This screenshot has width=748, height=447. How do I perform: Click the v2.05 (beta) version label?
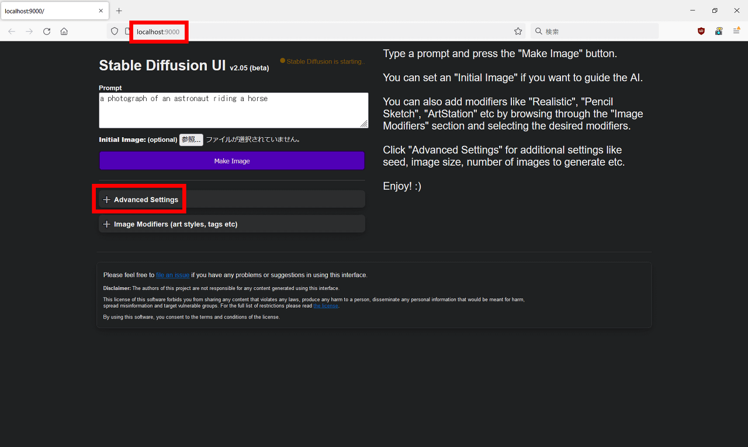(250, 68)
